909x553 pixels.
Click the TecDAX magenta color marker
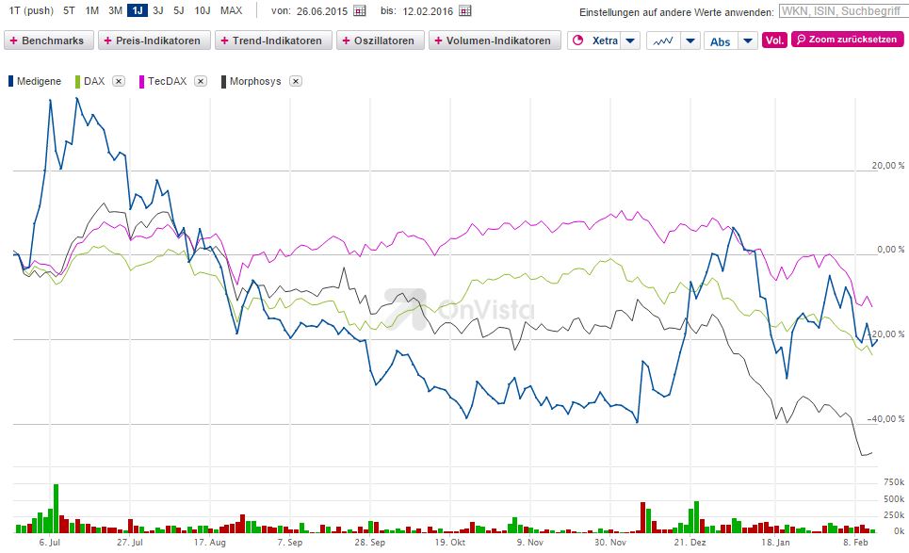141,81
